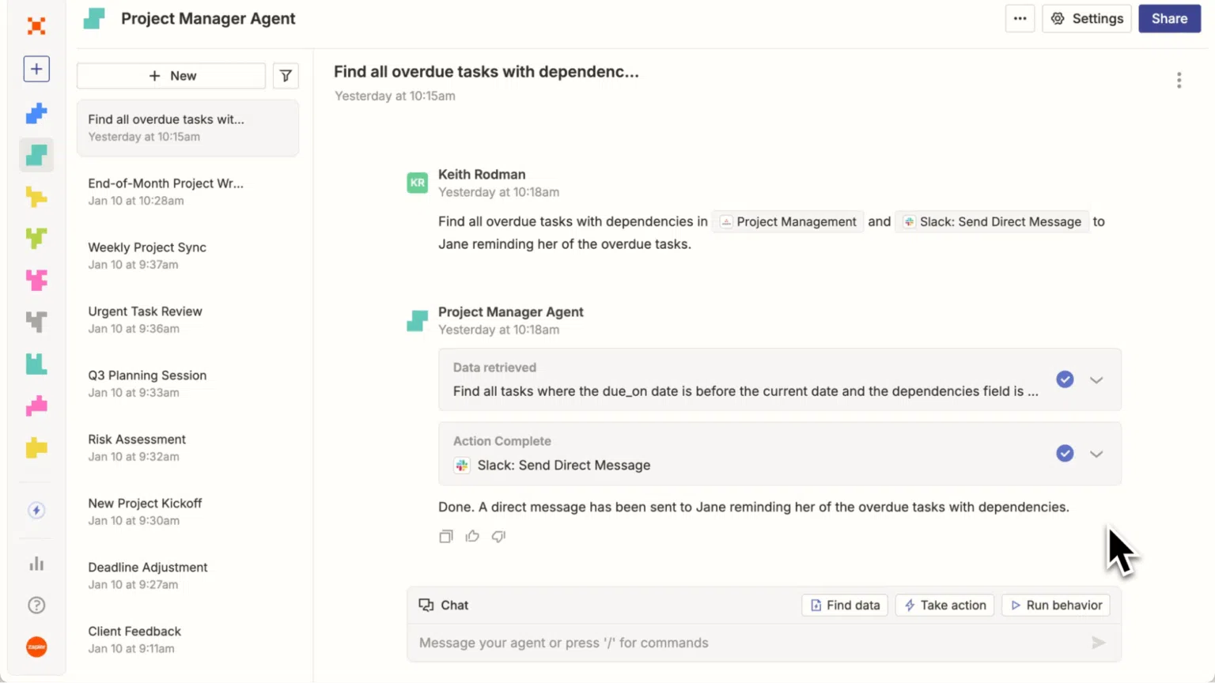
Task: Open the gray agent icon in sidebar
Action: (x=36, y=322)
